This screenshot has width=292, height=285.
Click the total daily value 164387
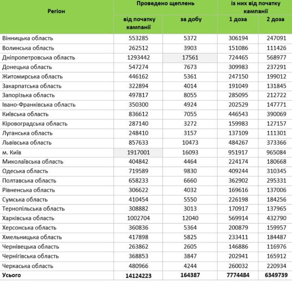tap(190, 275)
